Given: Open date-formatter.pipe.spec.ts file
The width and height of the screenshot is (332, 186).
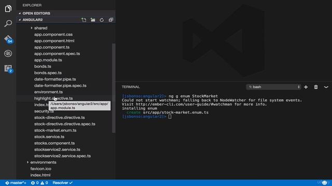Looking at the screenshot, I should coord(60,85).
